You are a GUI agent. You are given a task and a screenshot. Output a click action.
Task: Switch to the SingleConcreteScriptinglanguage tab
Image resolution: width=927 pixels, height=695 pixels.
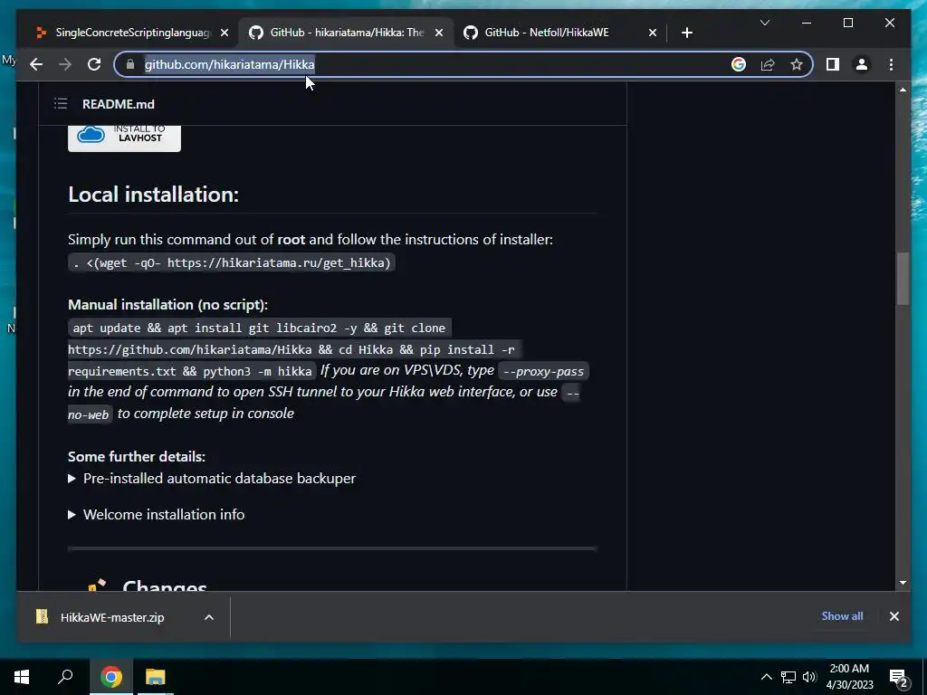(131, 33)
